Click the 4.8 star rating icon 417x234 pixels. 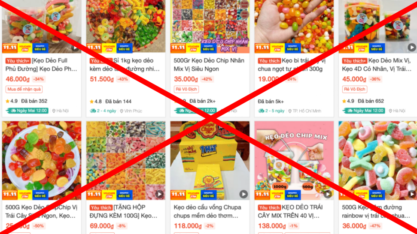(x=92, y=101)
